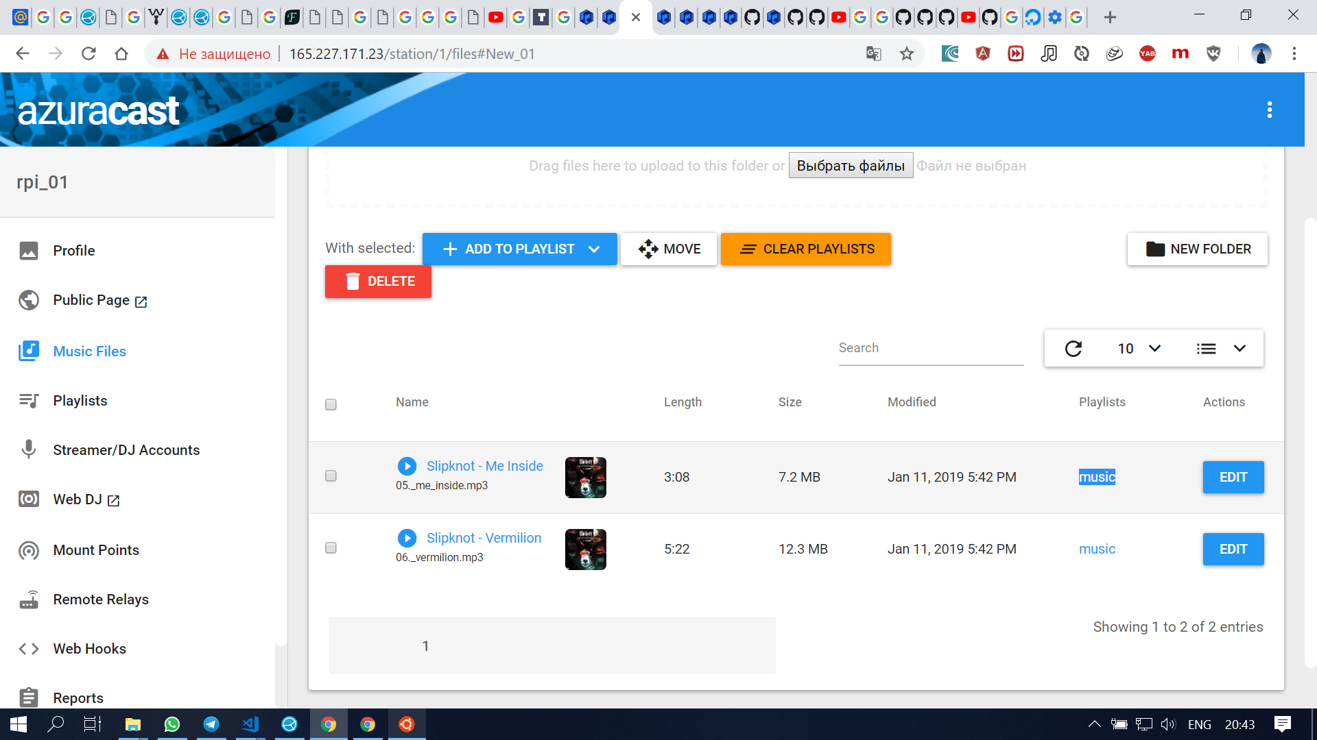Select all files using the header checkbox
This screenshot has width=1317, height=740.
click(331, 404)
